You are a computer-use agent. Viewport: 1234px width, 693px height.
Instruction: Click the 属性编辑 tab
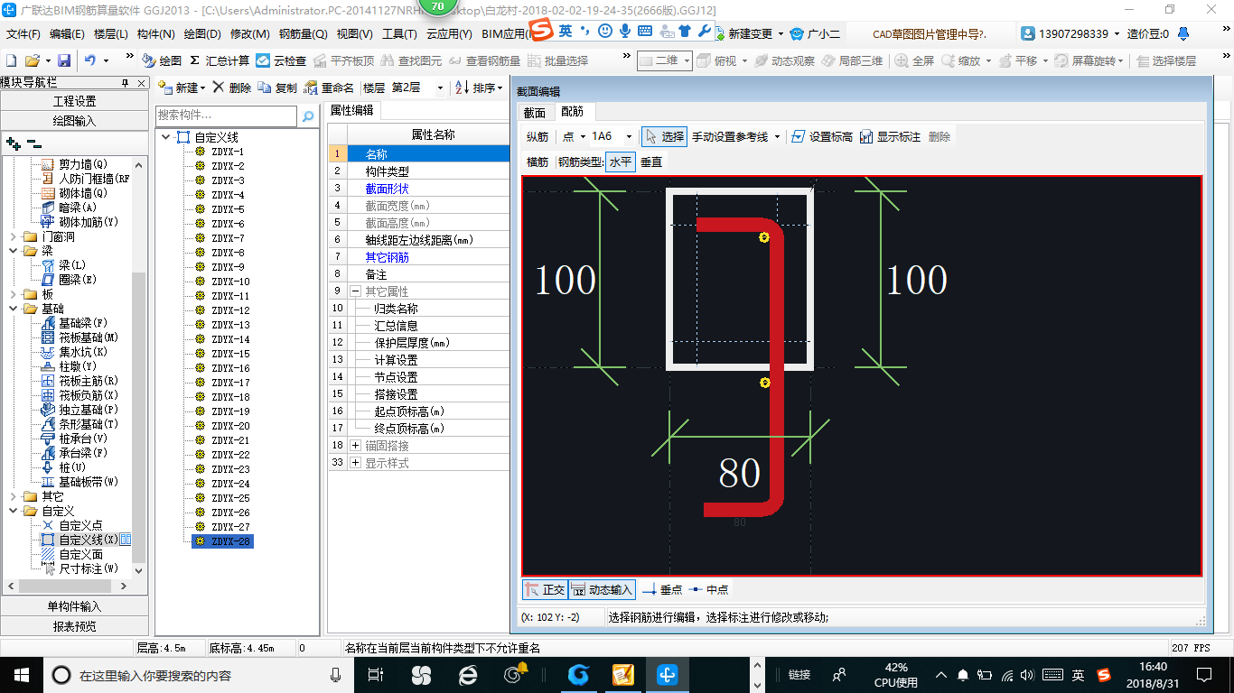[351, 110]
